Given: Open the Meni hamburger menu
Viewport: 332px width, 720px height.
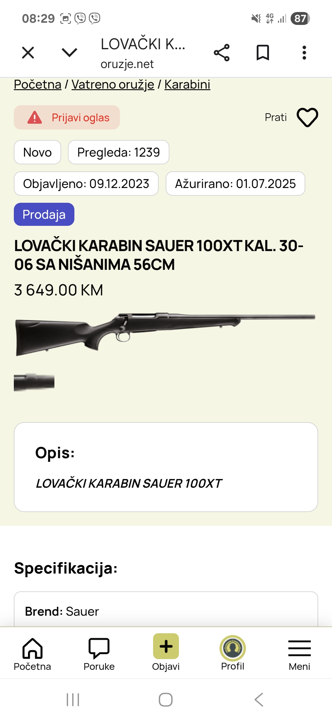Looking at the screenshot, I should click(x=299, y=653).
